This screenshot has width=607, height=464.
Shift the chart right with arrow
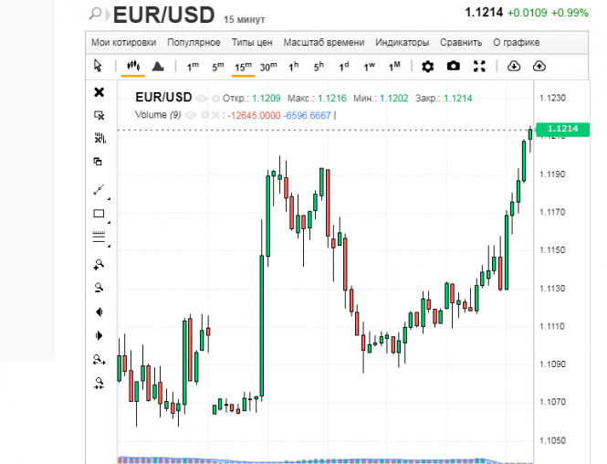[99, 335]
